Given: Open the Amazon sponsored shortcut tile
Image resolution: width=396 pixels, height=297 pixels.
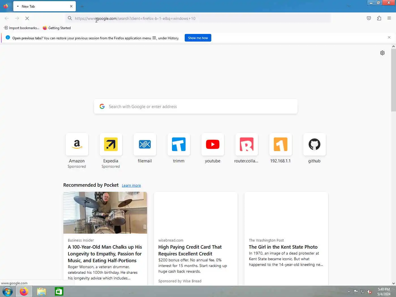Looking at the screenshot, I should pyautogui.click(x=77, y=145).
